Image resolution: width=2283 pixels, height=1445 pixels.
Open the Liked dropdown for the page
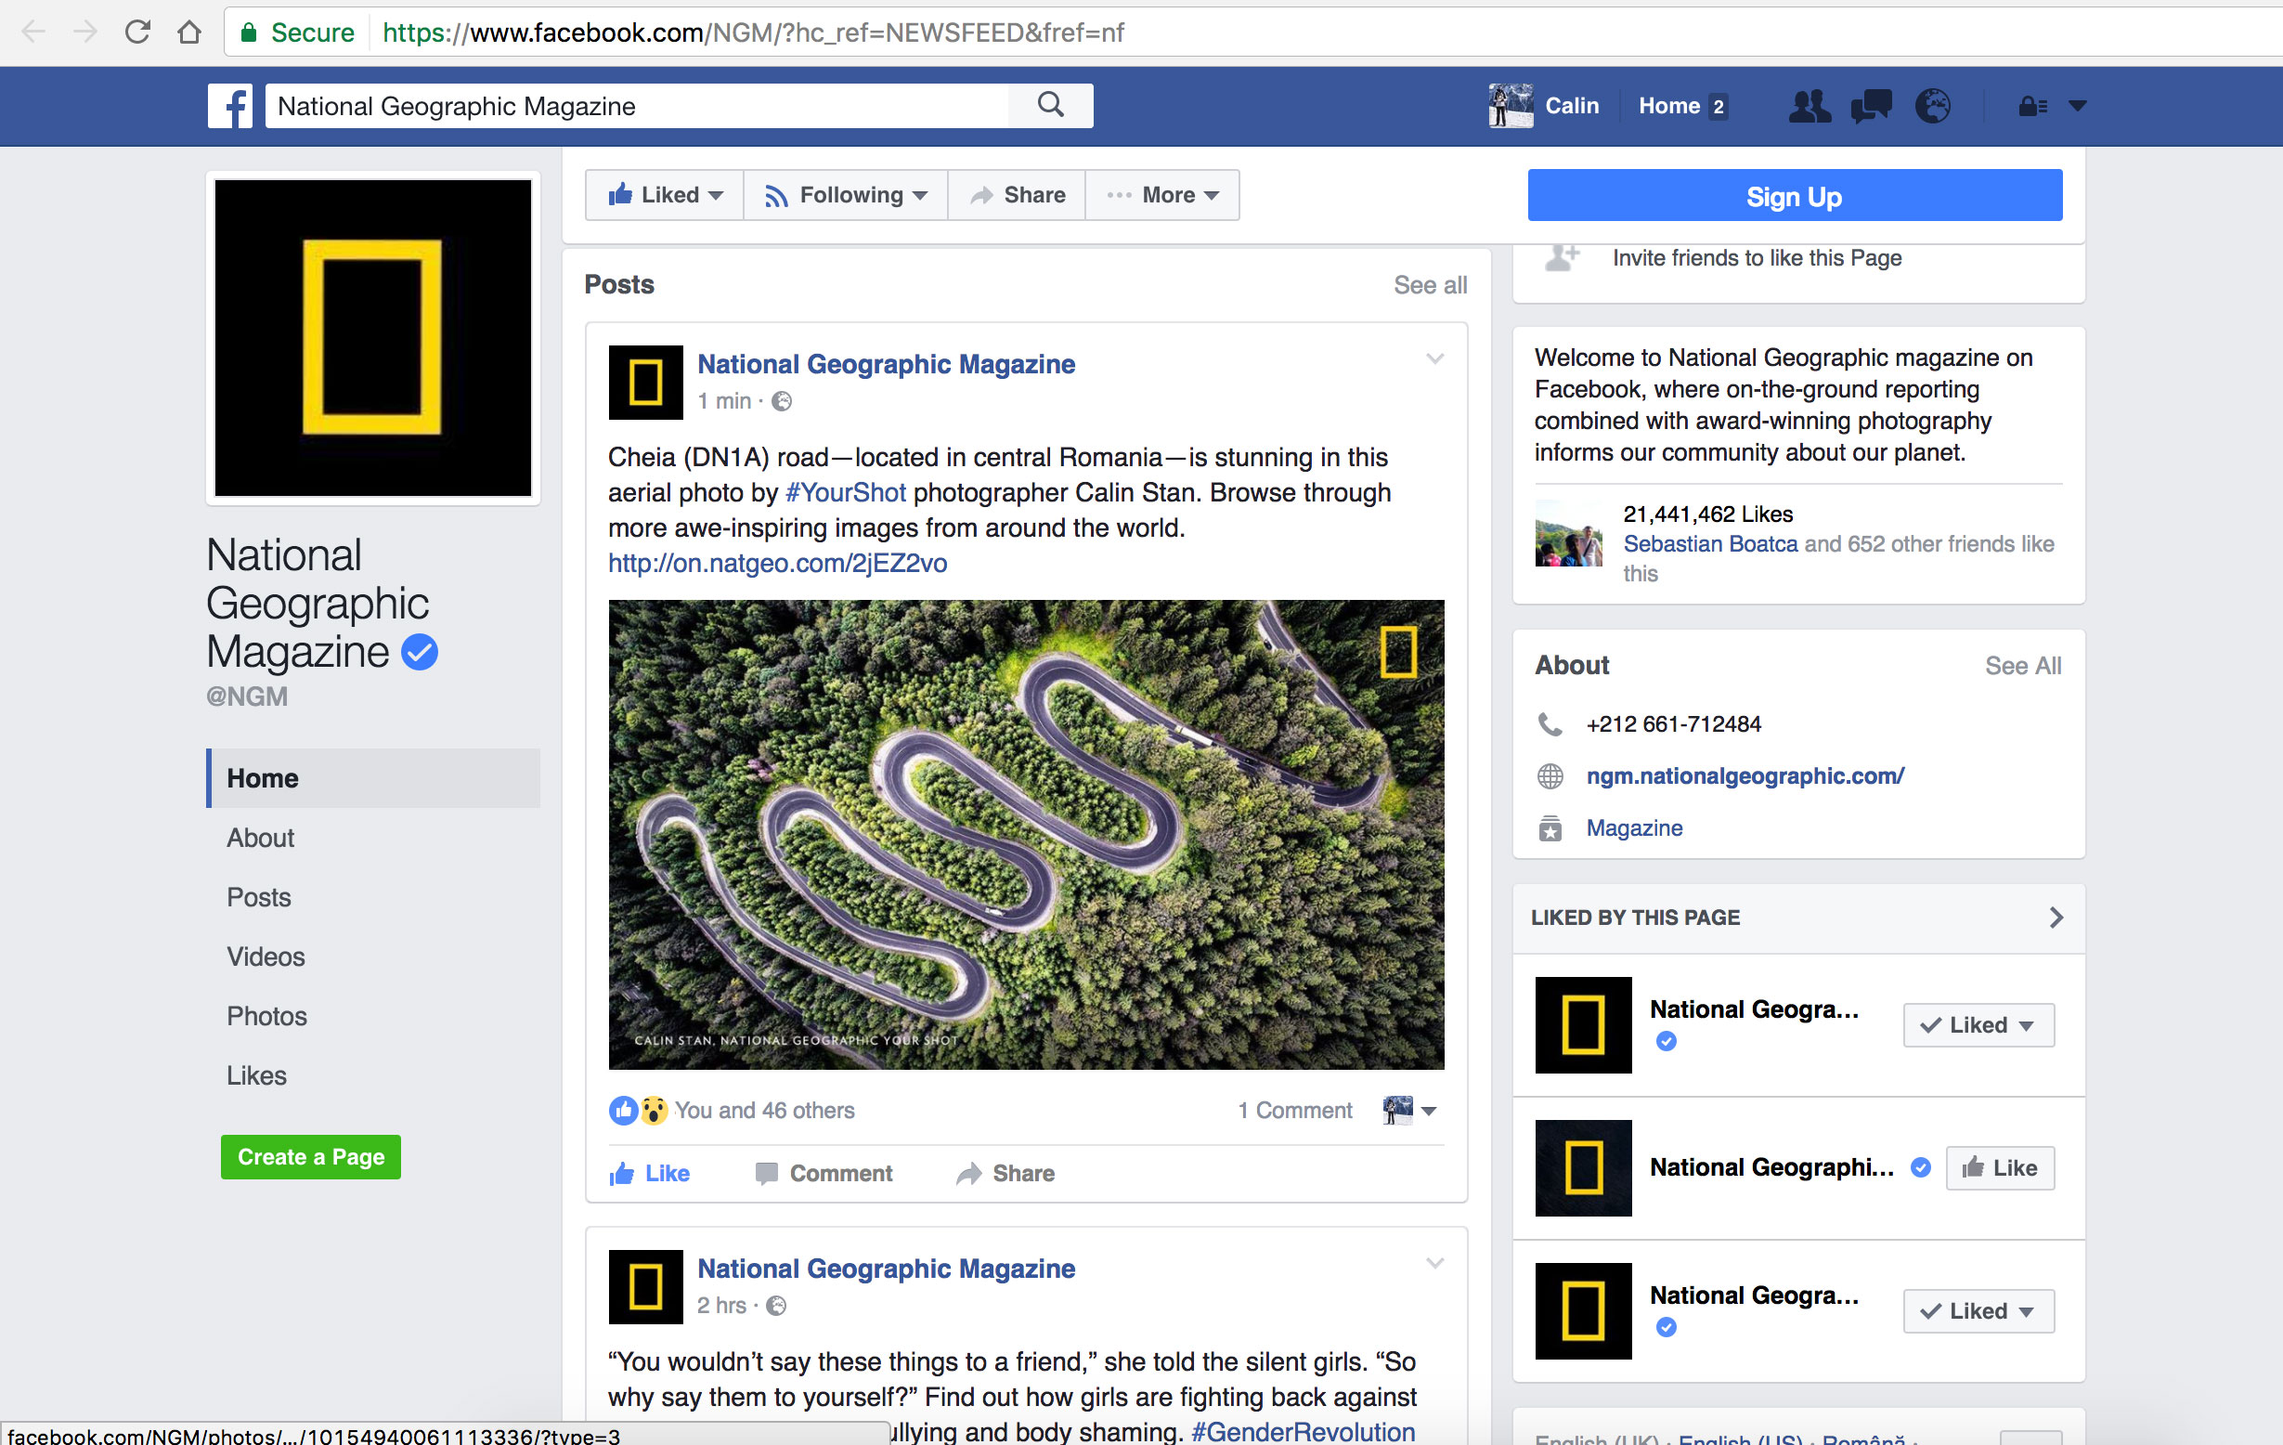click(x=665, y=195)
